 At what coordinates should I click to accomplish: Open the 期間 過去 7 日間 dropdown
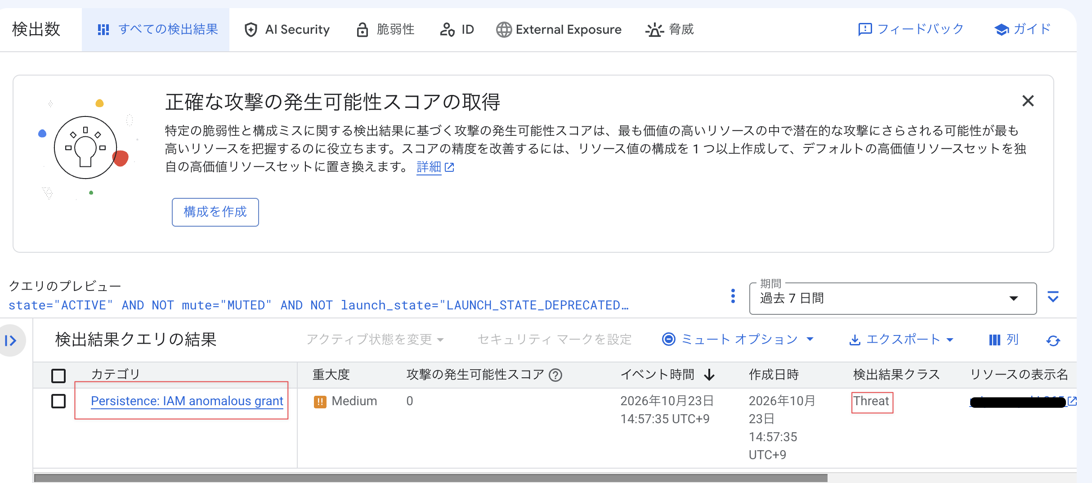893,299
